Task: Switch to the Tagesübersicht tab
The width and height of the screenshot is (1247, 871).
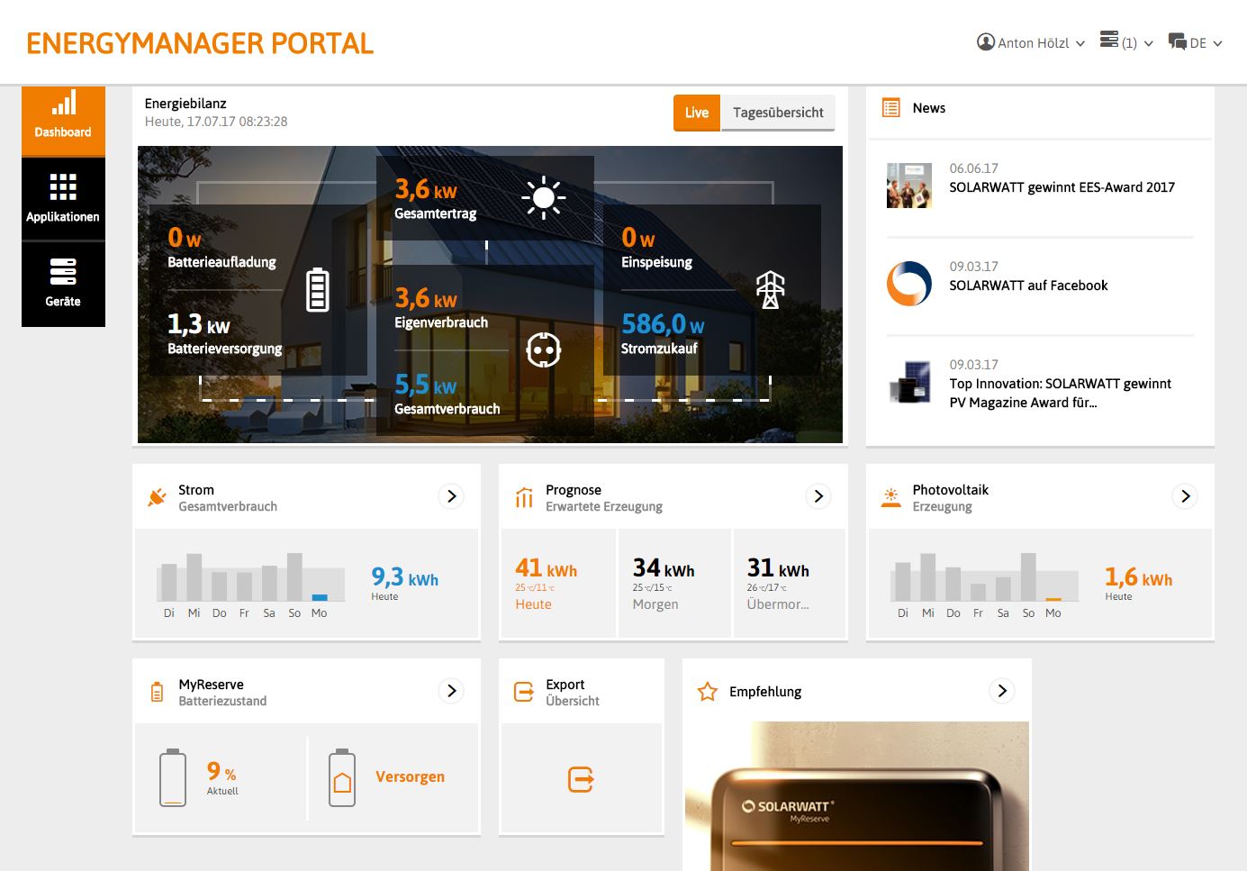Action: tap(778, 113)
